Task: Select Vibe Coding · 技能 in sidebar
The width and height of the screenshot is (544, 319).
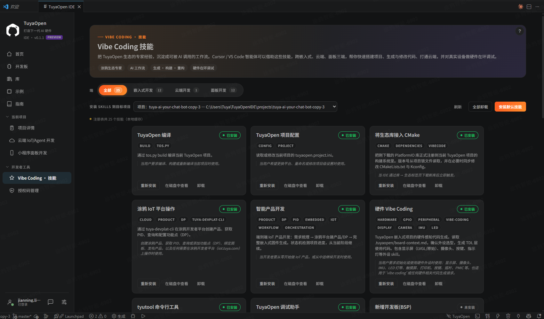Action: 37,178
